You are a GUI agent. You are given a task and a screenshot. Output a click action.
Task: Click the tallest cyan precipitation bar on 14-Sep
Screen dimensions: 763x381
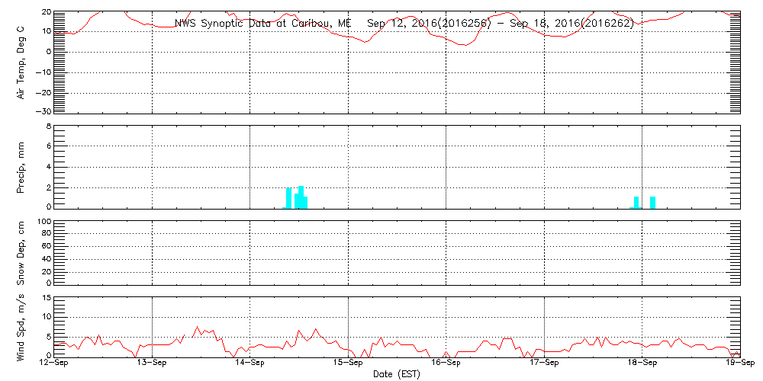301,197
